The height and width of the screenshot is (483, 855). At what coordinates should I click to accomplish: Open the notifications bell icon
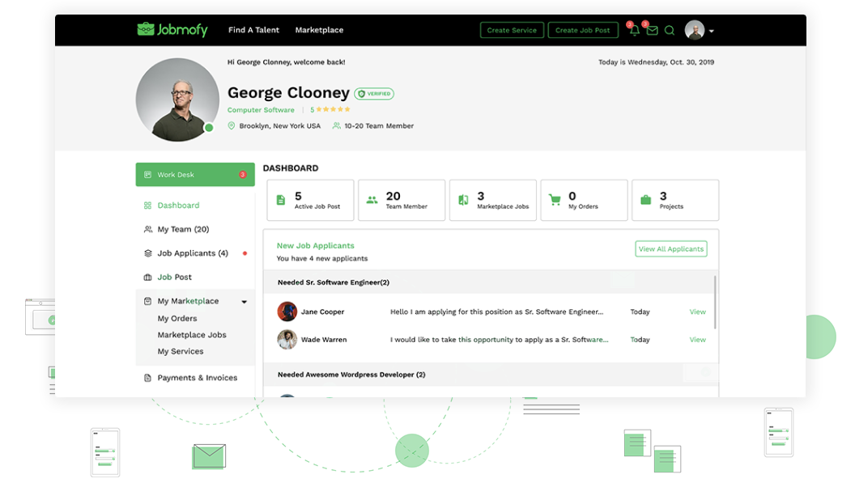coord(634,31)
